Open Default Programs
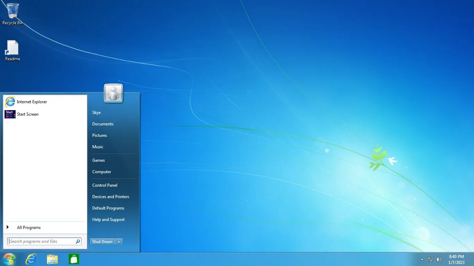Screen dimensions: 474x266 coord(108,208)
